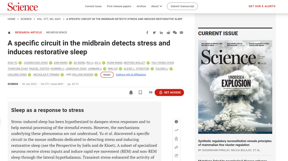Share article on LinkedIn
Screen dimensions: 288x161
point(161,33)
